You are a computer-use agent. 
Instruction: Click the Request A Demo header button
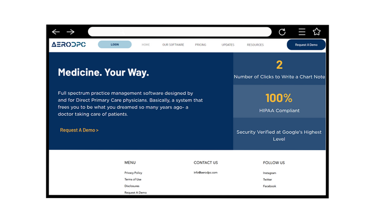point(306,45)
